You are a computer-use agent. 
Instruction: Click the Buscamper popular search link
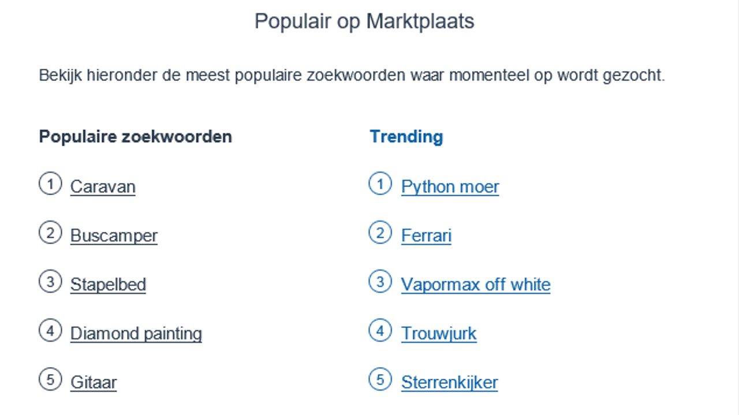[114, 236]
